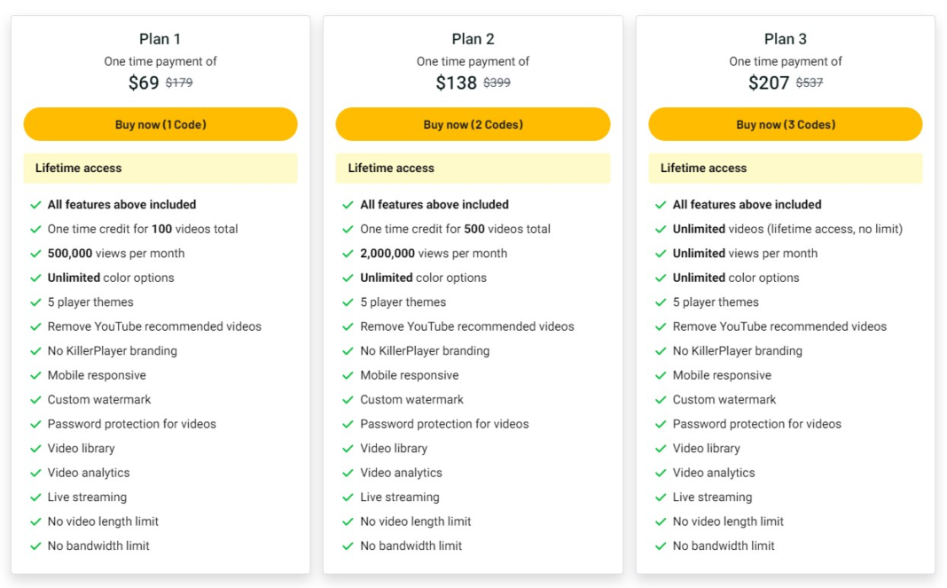Image resolution: width=947 pixels, height=588 pixels.
Task: Select the Plan 1 heading
Action: (160, 39)
